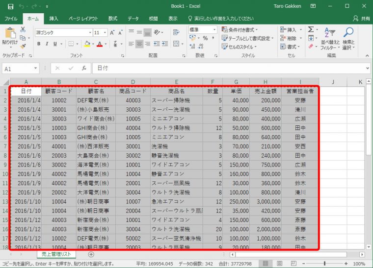Click the Cut scissors icon
The image size is (373, 268).
(23, 29)
